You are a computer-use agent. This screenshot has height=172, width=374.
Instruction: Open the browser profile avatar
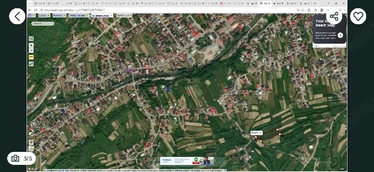(322, 10)
